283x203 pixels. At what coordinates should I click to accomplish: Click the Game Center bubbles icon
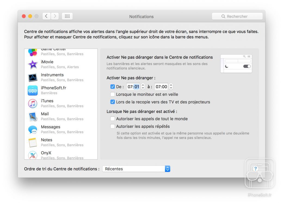33,52
